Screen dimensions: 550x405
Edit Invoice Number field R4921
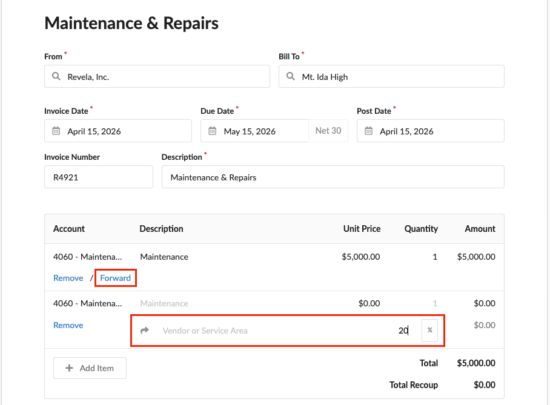tap(99, 177)
